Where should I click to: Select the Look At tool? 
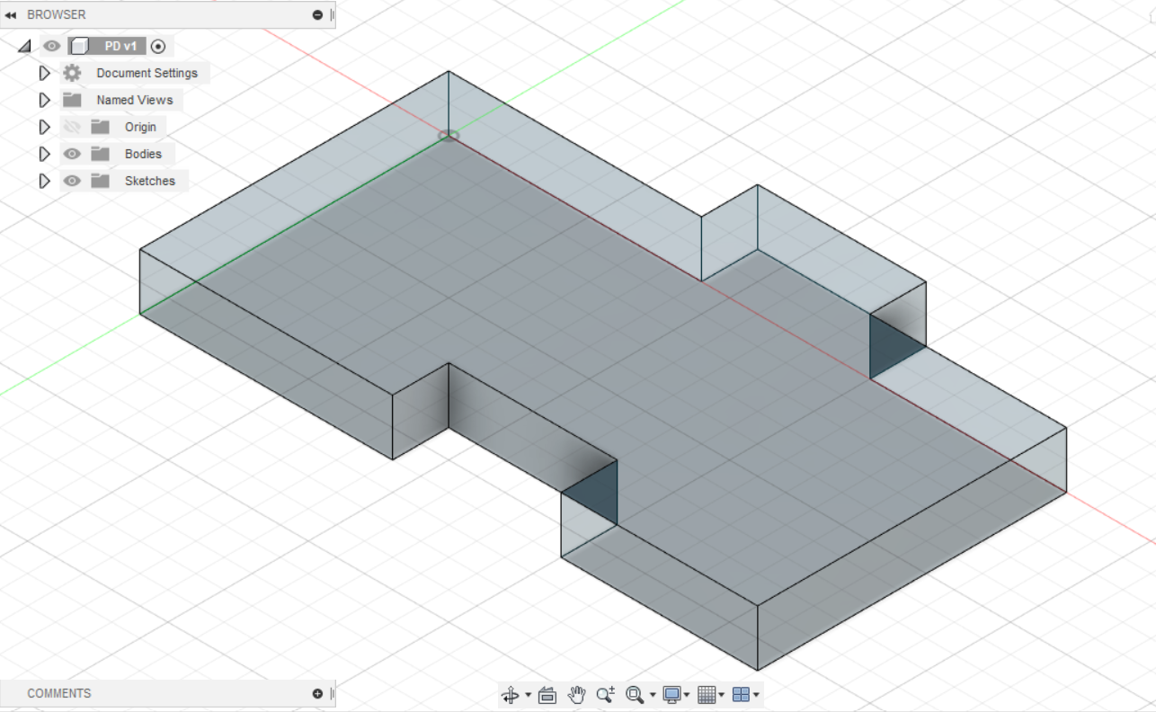pyautogui.click(x=548, y=695)
